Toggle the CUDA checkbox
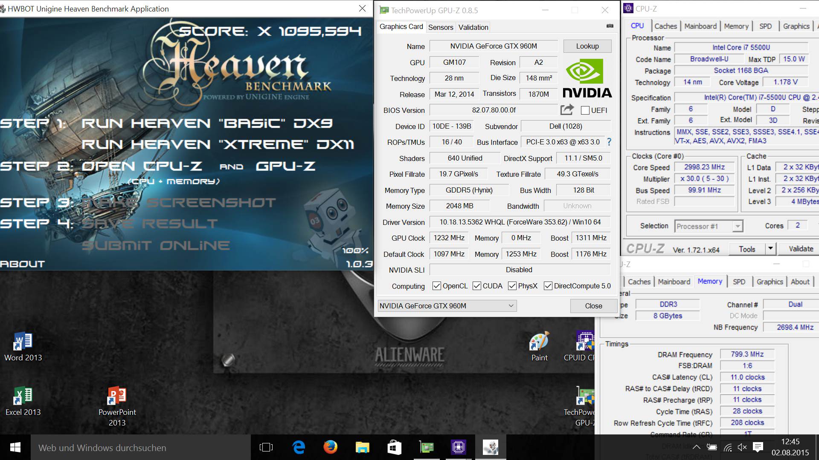 pyautogui.click(x=477, y=286)
